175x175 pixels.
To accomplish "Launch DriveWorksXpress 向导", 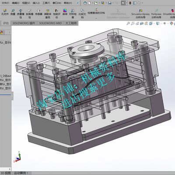I will (x=169, y=14).
